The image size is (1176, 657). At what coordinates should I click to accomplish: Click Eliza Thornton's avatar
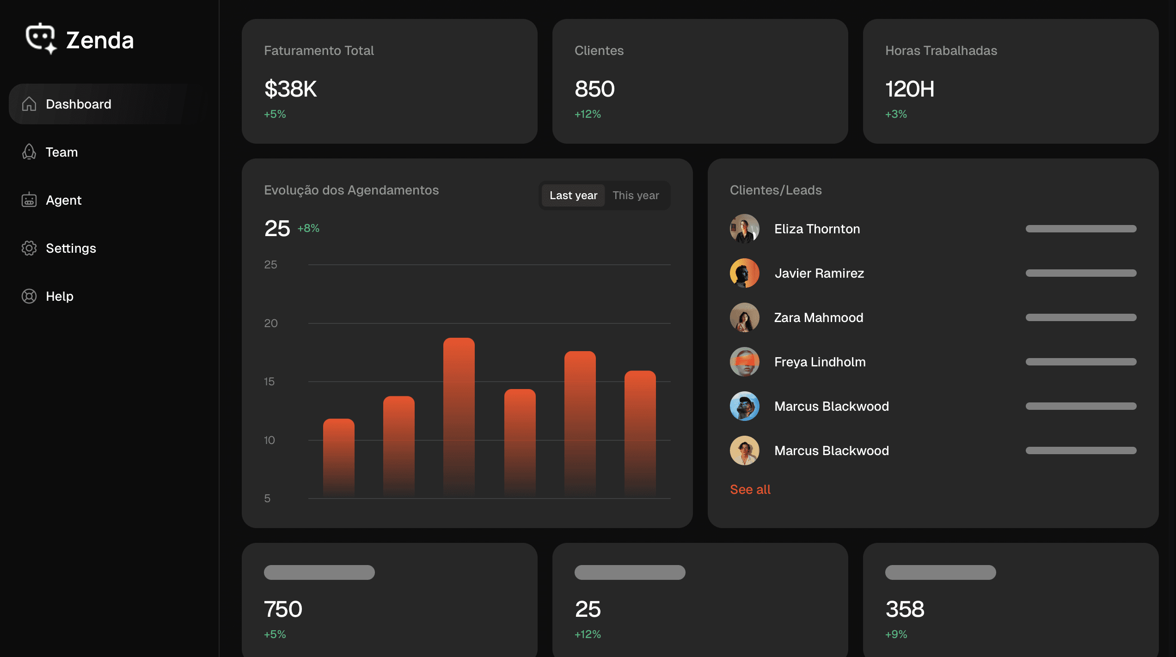[744, 229]
